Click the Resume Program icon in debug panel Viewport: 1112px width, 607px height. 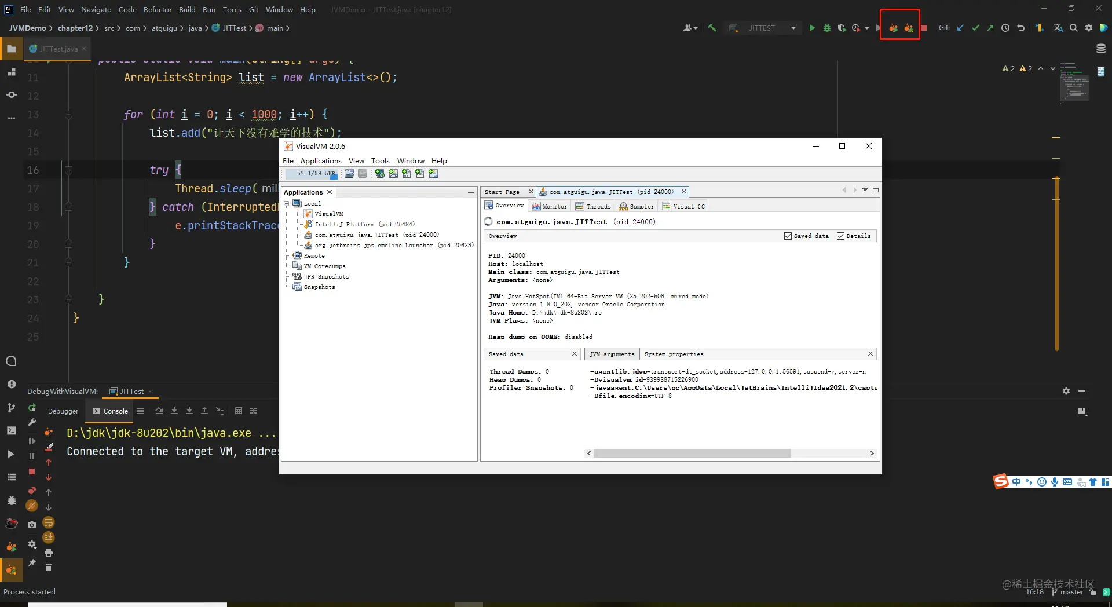[32, 441]
